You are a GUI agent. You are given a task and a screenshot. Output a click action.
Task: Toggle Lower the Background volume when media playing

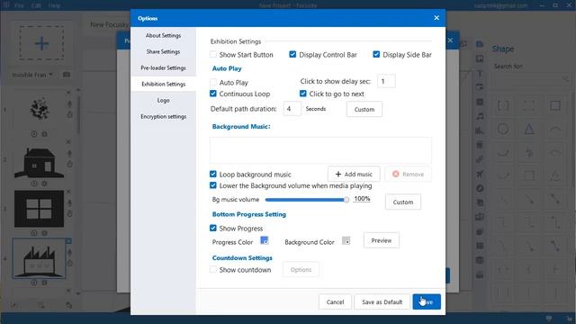tap(213, 185)
